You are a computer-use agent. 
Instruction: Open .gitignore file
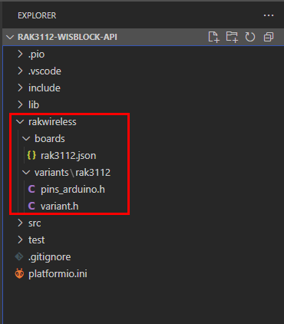[x=49, y=257]
